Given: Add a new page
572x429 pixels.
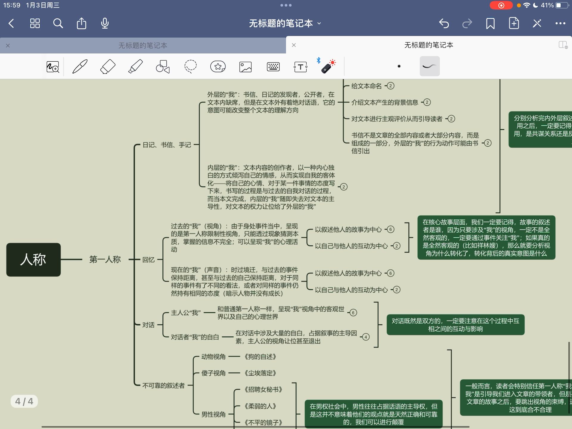Looking at the screenshot, I should [514, 23].
